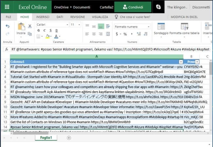Apply the font color A swatch
The image size is (213, 147).
coord(56,36)
